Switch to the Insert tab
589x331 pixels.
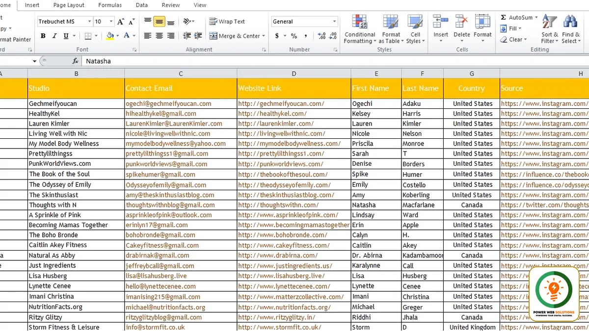[32, 5]
